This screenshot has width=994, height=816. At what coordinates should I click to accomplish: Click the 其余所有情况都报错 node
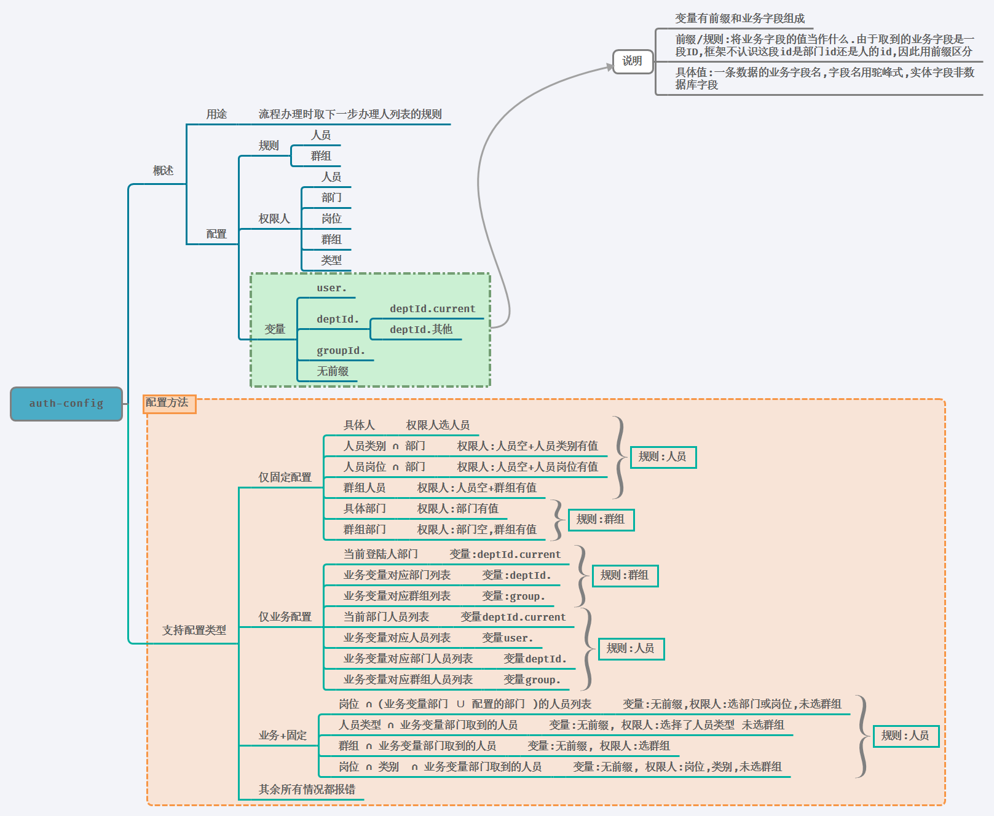pyautogui.click(x=307, y=790)
